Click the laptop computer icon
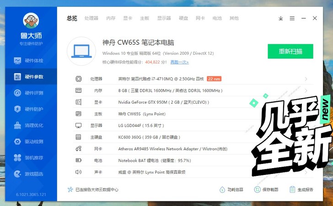333x206 pixels. 81,51
